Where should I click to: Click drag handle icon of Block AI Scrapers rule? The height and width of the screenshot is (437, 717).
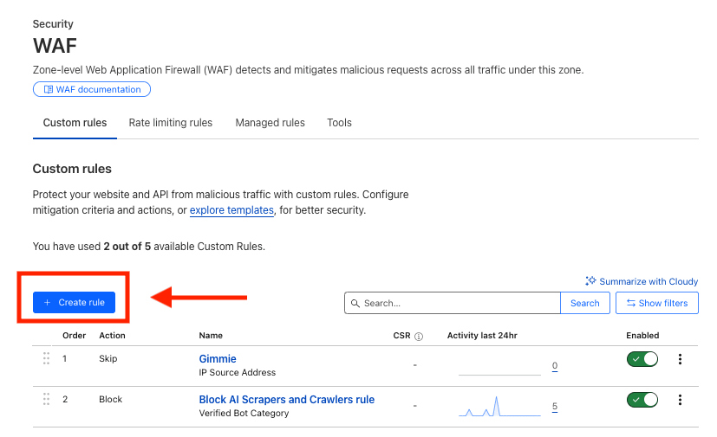tap(46, 399)
